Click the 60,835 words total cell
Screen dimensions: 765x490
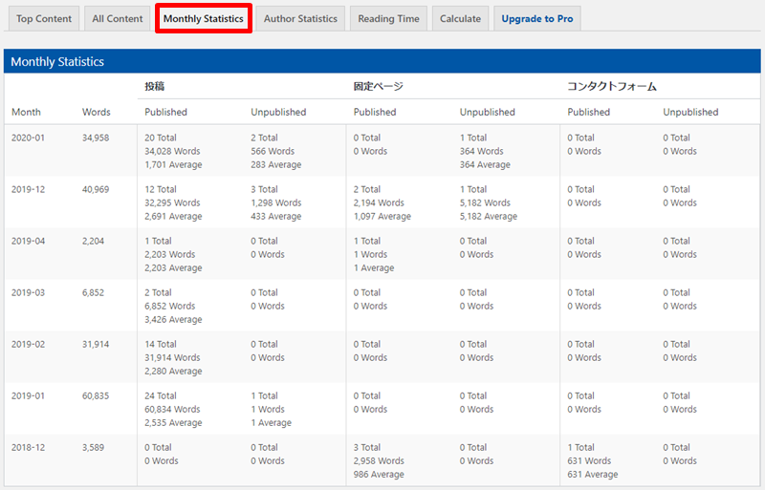pos(96,395)
